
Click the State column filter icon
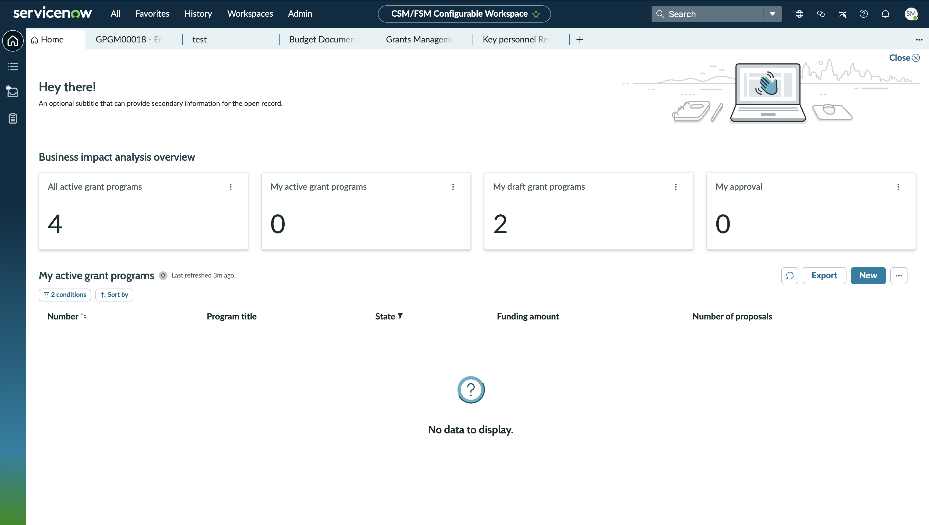pos(400,316)
